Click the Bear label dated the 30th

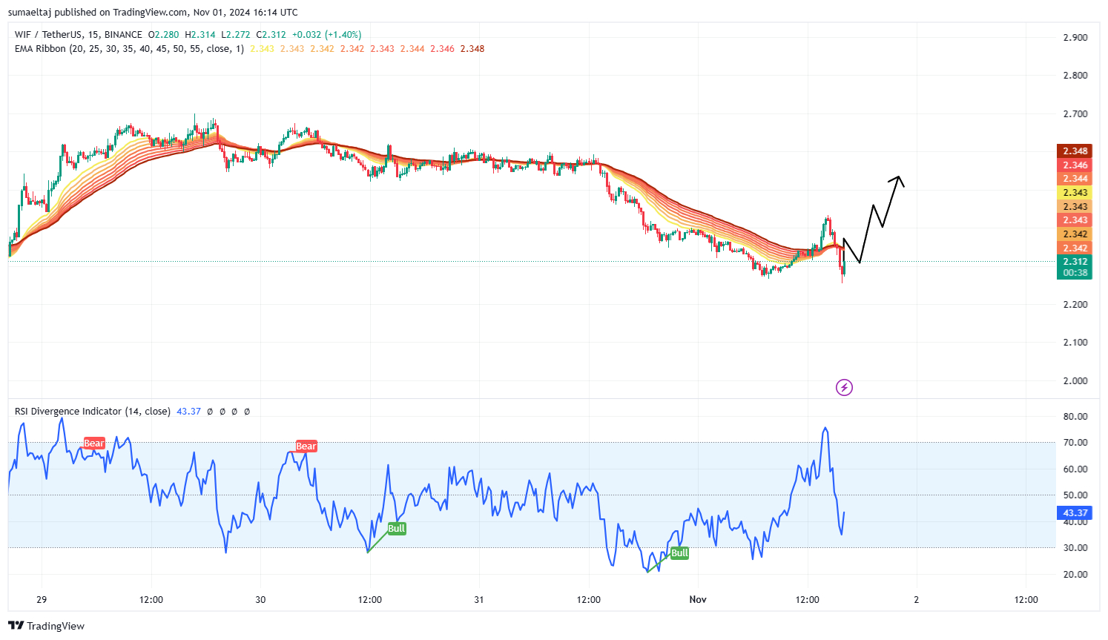point(306,446)
